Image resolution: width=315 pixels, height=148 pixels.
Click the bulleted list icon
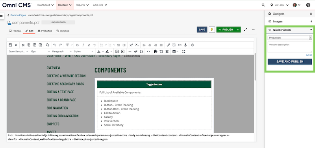pos(102,45)
